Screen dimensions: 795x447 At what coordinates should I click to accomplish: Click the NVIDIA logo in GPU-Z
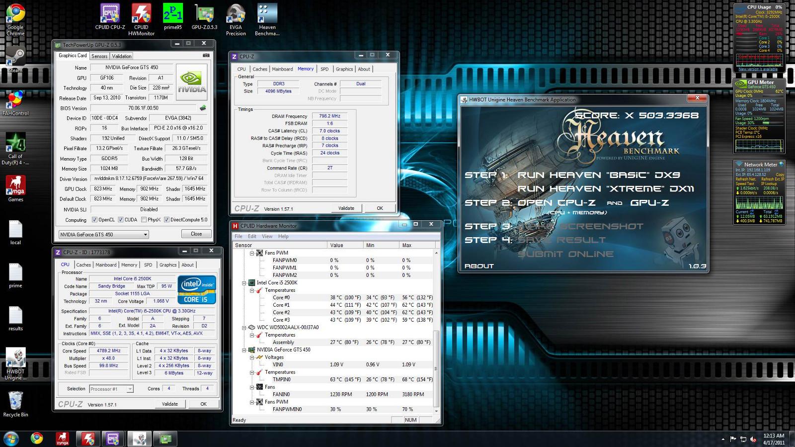tap(192, 83)
